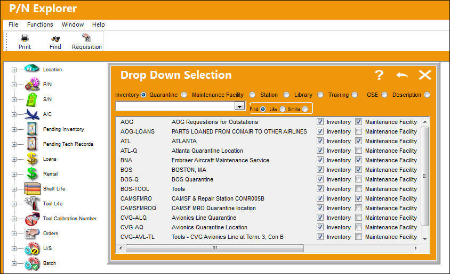Select the Loans yellow dollar icon

pyautogui.click(x=32, y=159)
